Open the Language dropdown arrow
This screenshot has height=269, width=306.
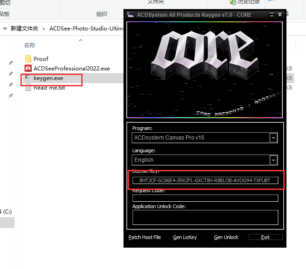(x=273, y=160)
